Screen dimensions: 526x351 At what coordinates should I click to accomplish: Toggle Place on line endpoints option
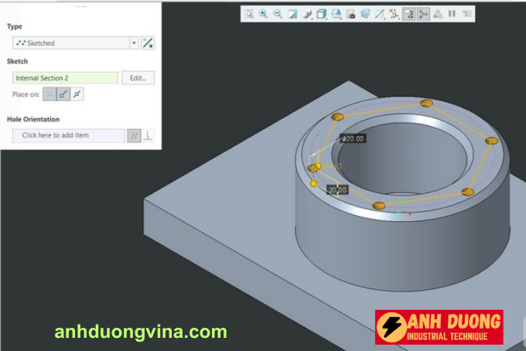pyautogui.click(x=63, y=94)
